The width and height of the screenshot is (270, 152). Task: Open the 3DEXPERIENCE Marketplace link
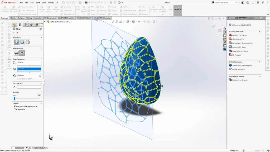242,65
